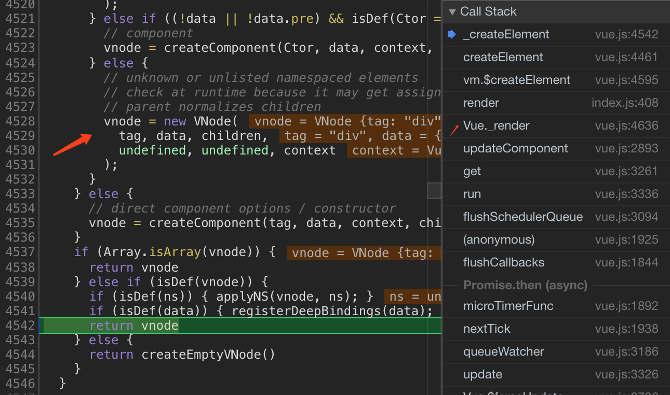Open source link vue.js:1844
Viewport: 670px width, 395px height.
[x=626, y=263]
